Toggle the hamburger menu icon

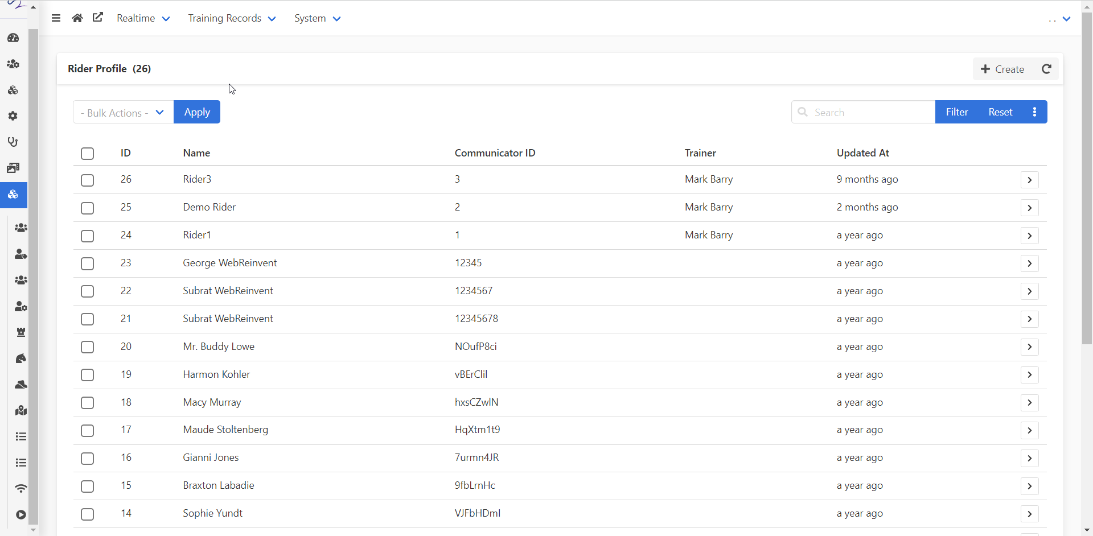coord(55,18)
